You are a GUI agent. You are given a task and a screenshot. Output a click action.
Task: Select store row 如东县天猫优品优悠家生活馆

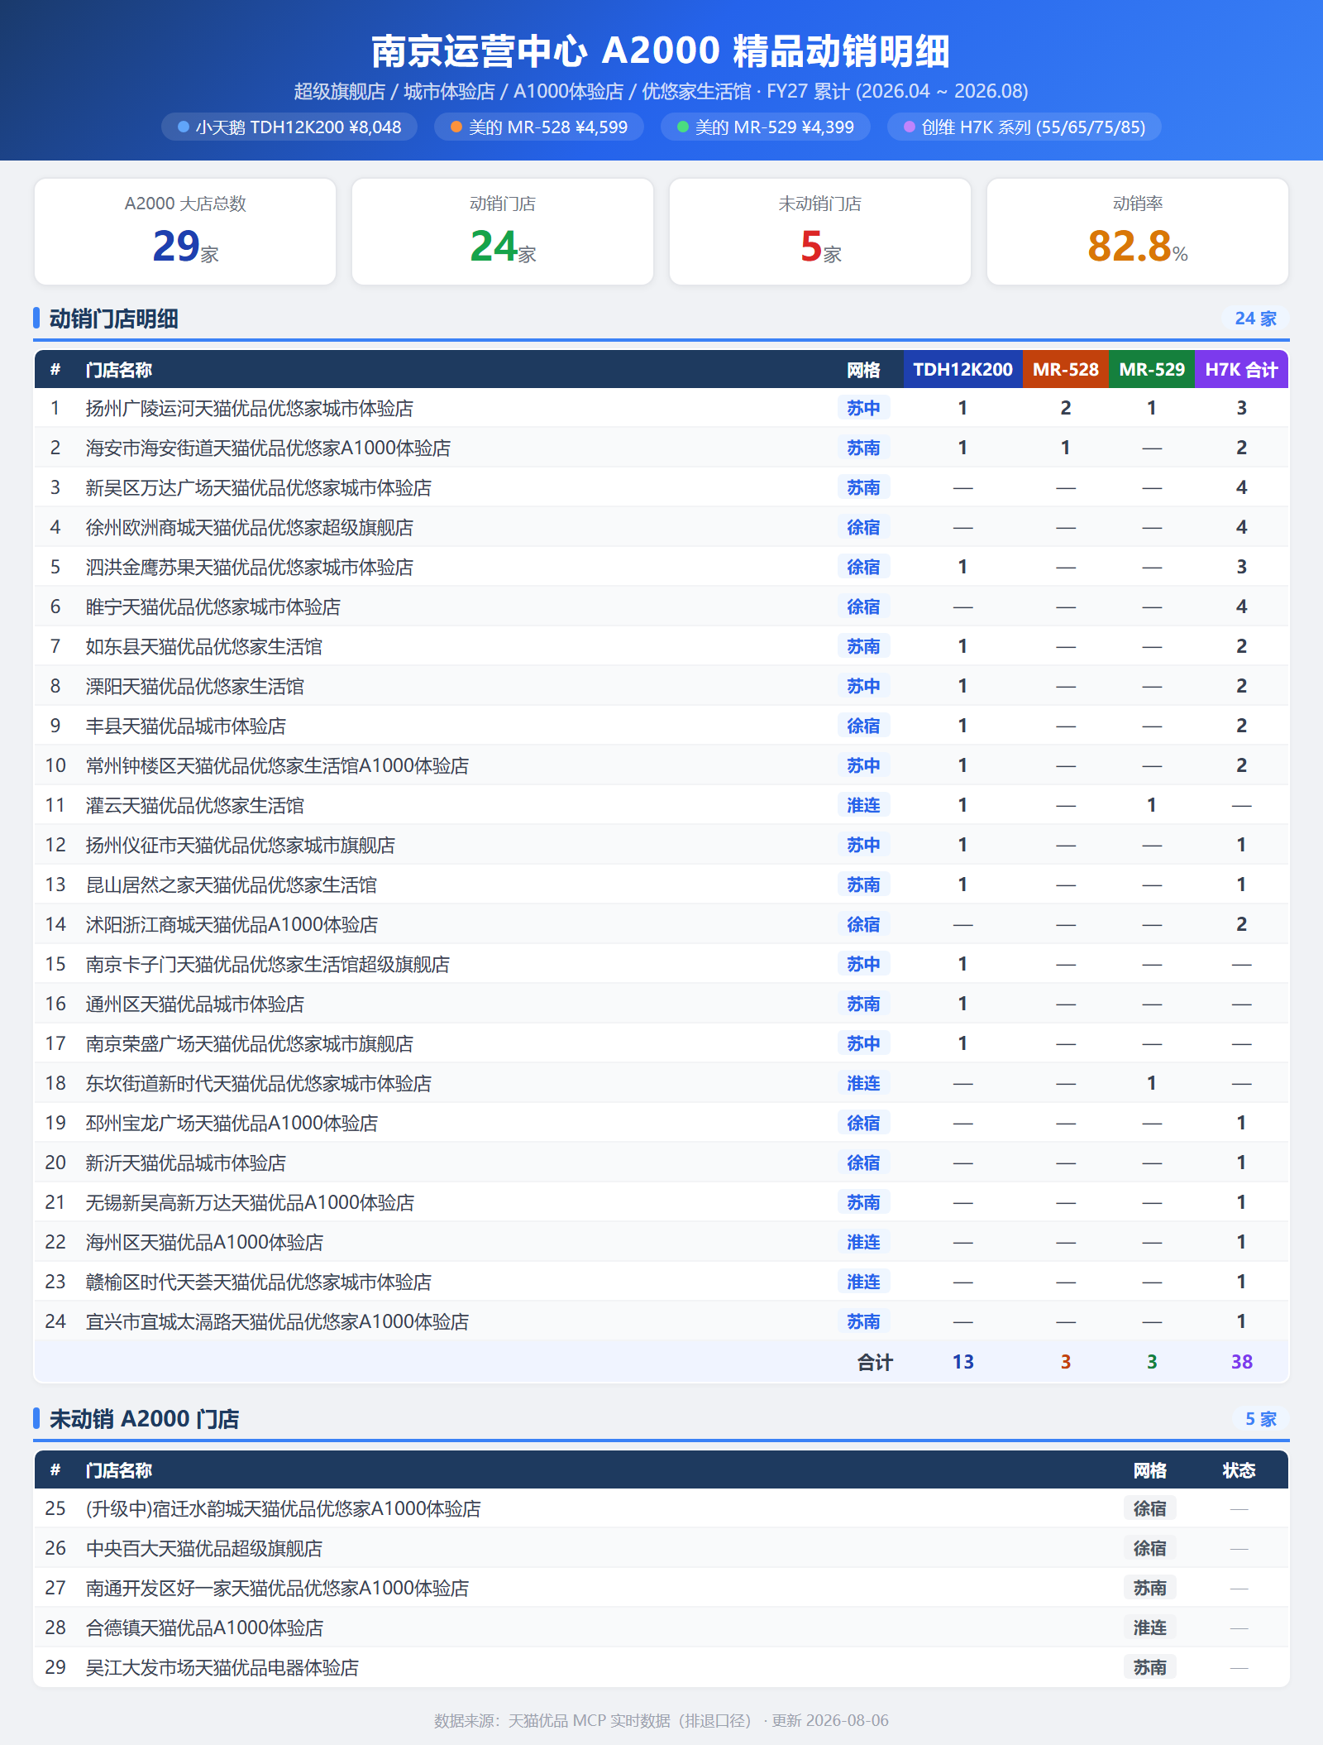point(661,646)
